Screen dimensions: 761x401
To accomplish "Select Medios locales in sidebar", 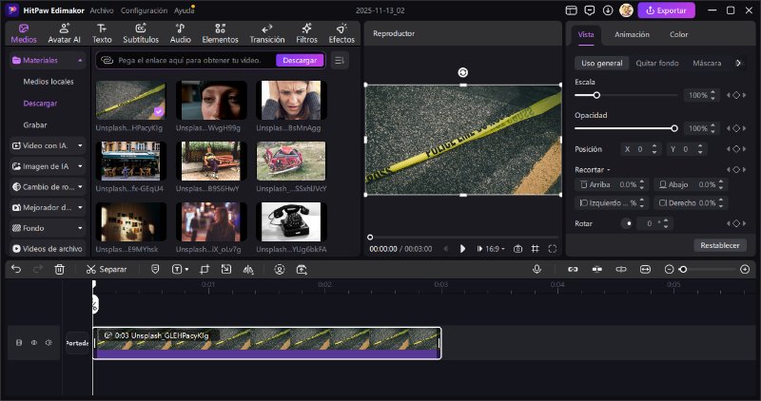I will pyautogui.click(x=49, y=82).
